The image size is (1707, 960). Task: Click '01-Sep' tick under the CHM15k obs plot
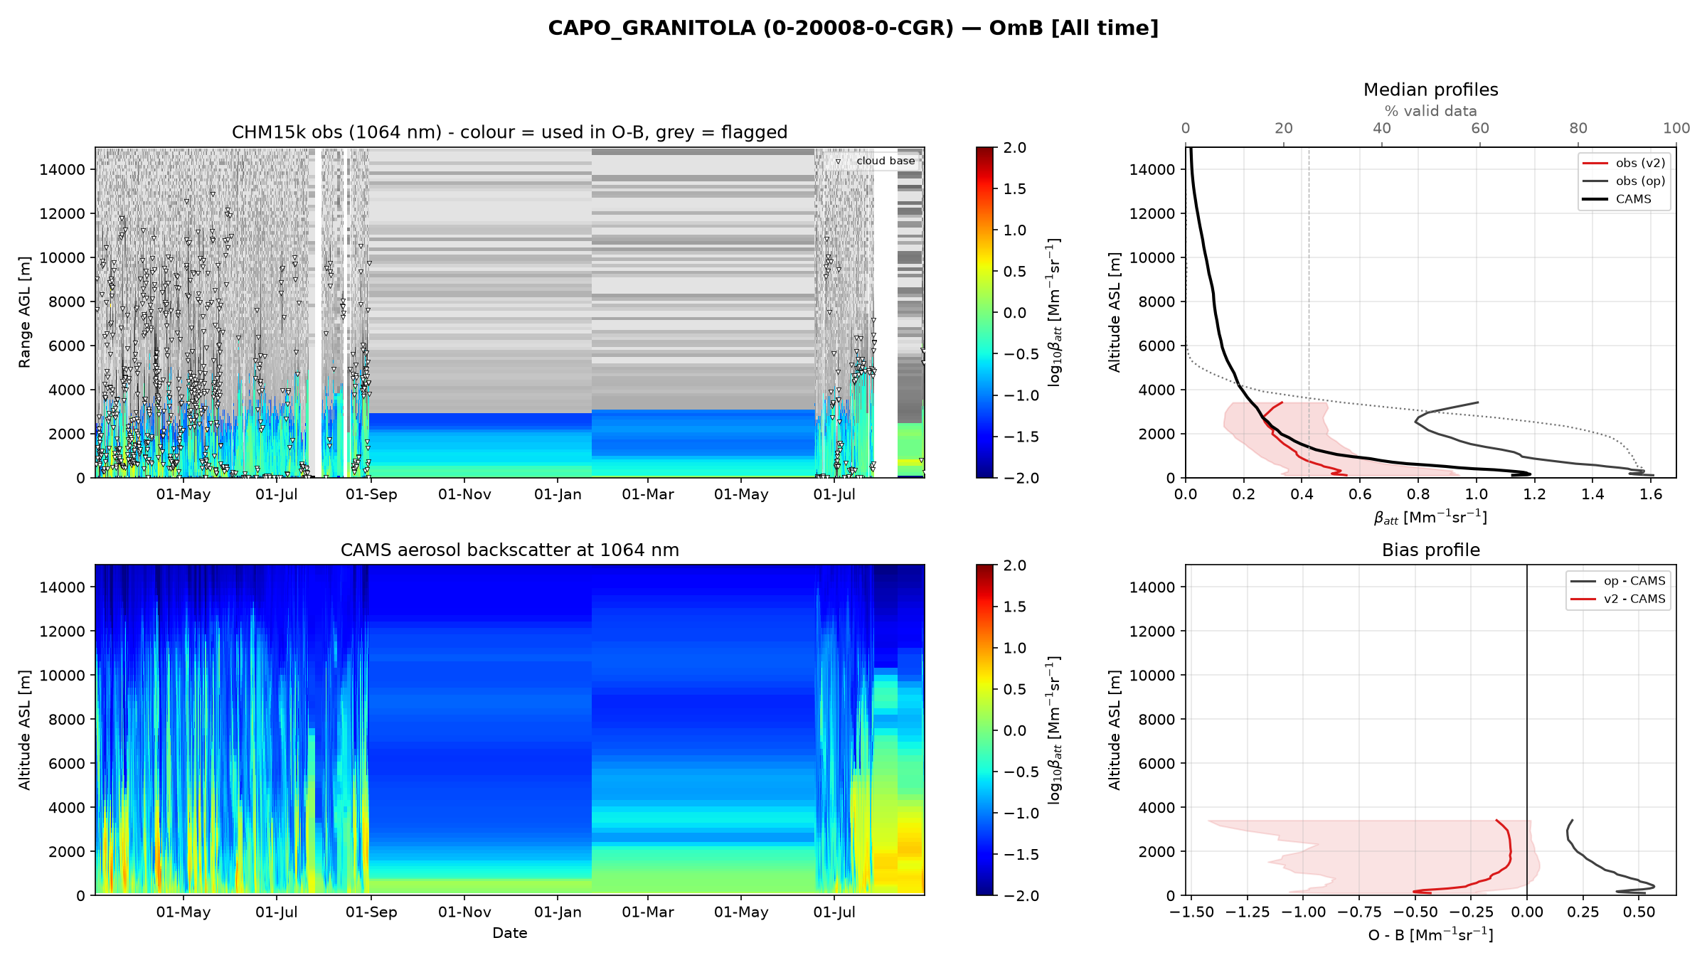371,494
